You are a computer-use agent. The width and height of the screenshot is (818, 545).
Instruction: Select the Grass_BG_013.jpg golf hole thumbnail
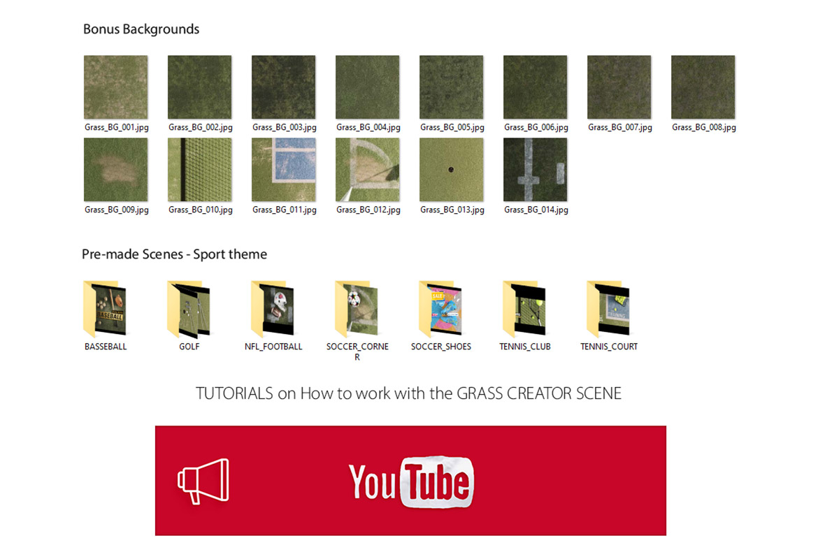[452, 170]
